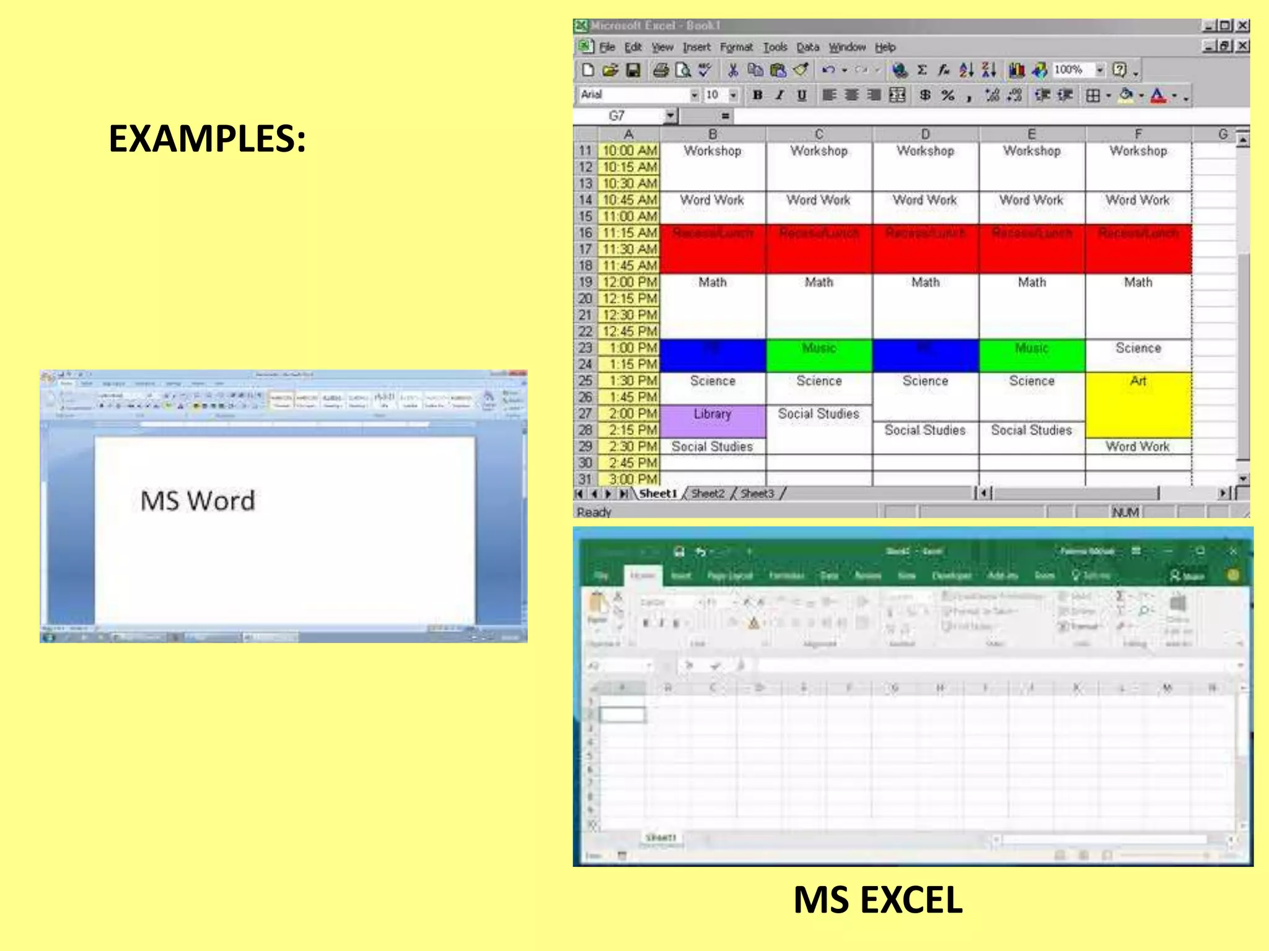
Task: Apply Currency Style dollar icon in classic Excel
Action: click(x=925, y=95)
